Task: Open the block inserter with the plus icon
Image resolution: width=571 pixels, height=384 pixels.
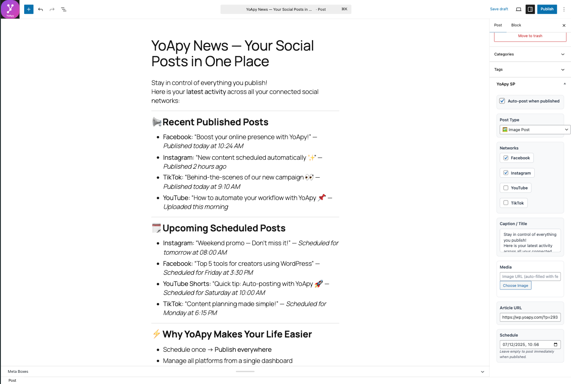Action: [29, 9]
